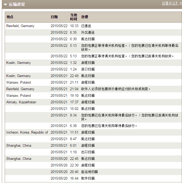Select the 当地时间 column header

coord(74,17)
